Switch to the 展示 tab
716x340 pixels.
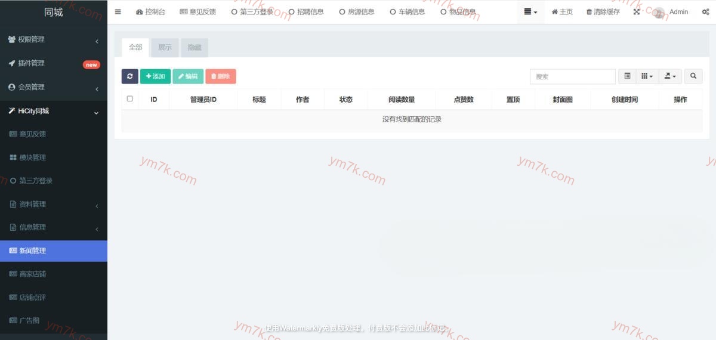pos(165,48)
